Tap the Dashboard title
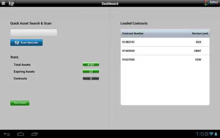 (110, 4)
